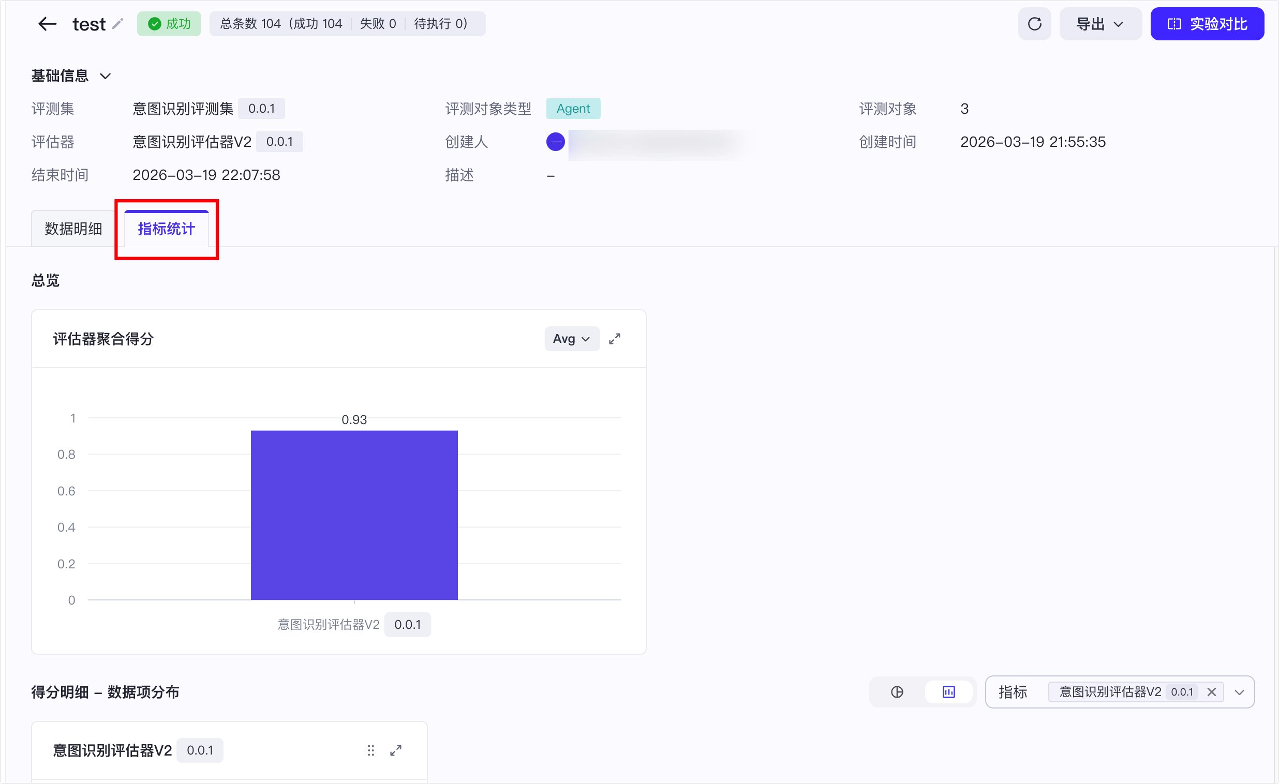Click the refresh icon button
1279x784 pixels.
click(x=1034, y=24)
